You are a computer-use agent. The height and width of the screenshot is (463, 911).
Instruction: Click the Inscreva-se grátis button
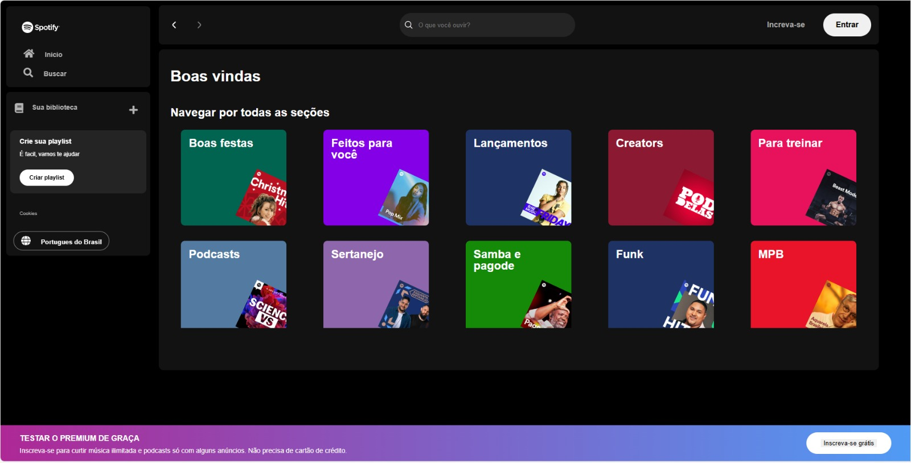(x=848, y=443)
